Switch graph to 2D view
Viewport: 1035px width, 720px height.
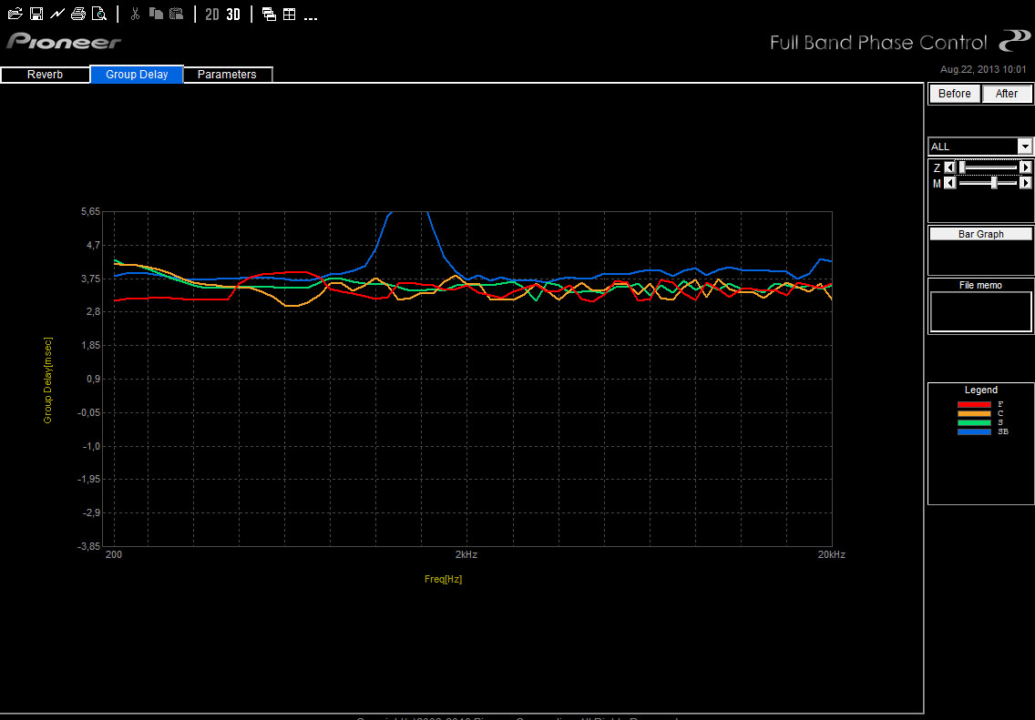point(212,14)
